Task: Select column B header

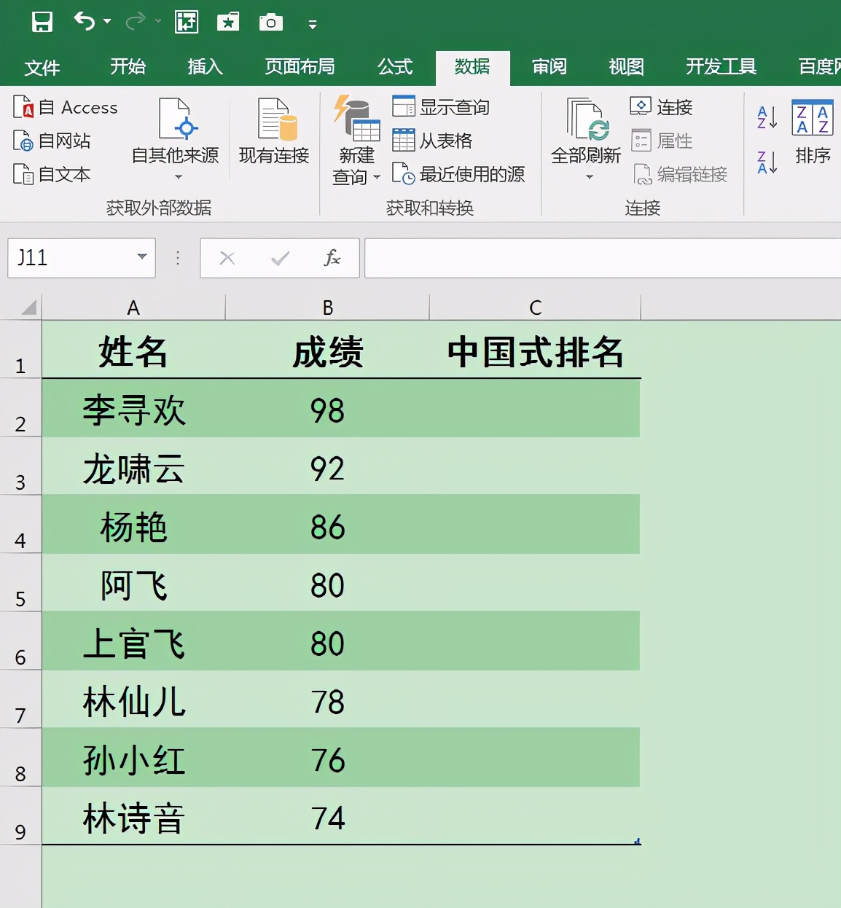Action: coord(328,308)
